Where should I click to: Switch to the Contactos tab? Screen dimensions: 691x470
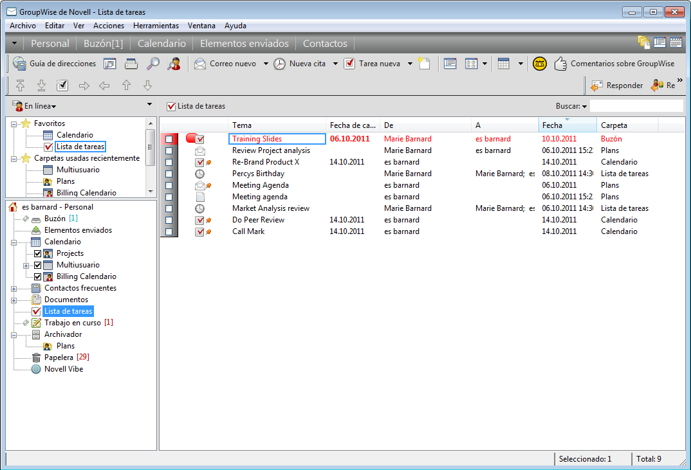325,44
